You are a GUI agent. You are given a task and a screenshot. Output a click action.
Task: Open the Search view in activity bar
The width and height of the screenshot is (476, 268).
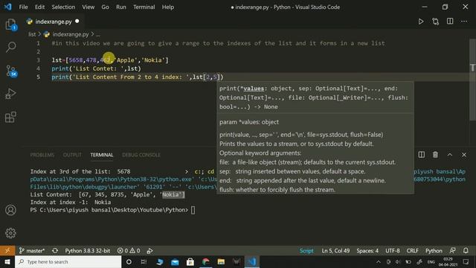point(11,47)
